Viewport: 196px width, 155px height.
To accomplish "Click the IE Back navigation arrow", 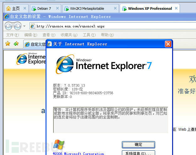I will point(8,26).
